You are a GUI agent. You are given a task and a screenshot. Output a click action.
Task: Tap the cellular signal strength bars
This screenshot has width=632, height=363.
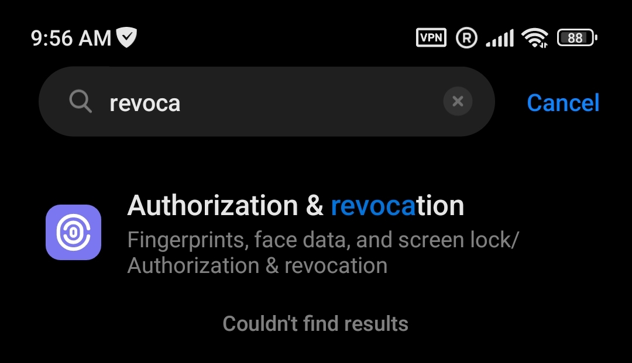[500, 38]
